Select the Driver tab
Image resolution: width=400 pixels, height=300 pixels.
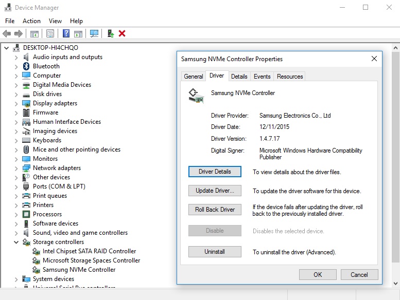217,76
